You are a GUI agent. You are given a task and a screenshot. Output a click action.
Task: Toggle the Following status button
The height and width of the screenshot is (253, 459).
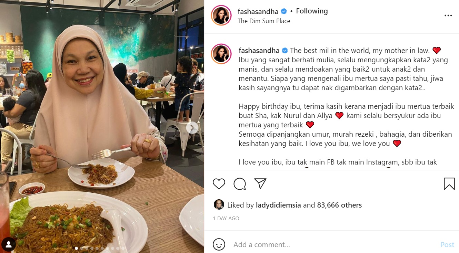(312, 11)
